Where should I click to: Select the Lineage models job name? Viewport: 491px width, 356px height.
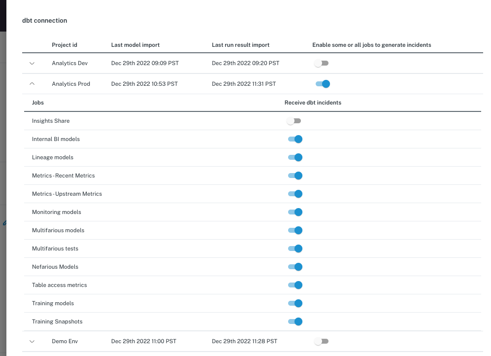coord(53,157)
